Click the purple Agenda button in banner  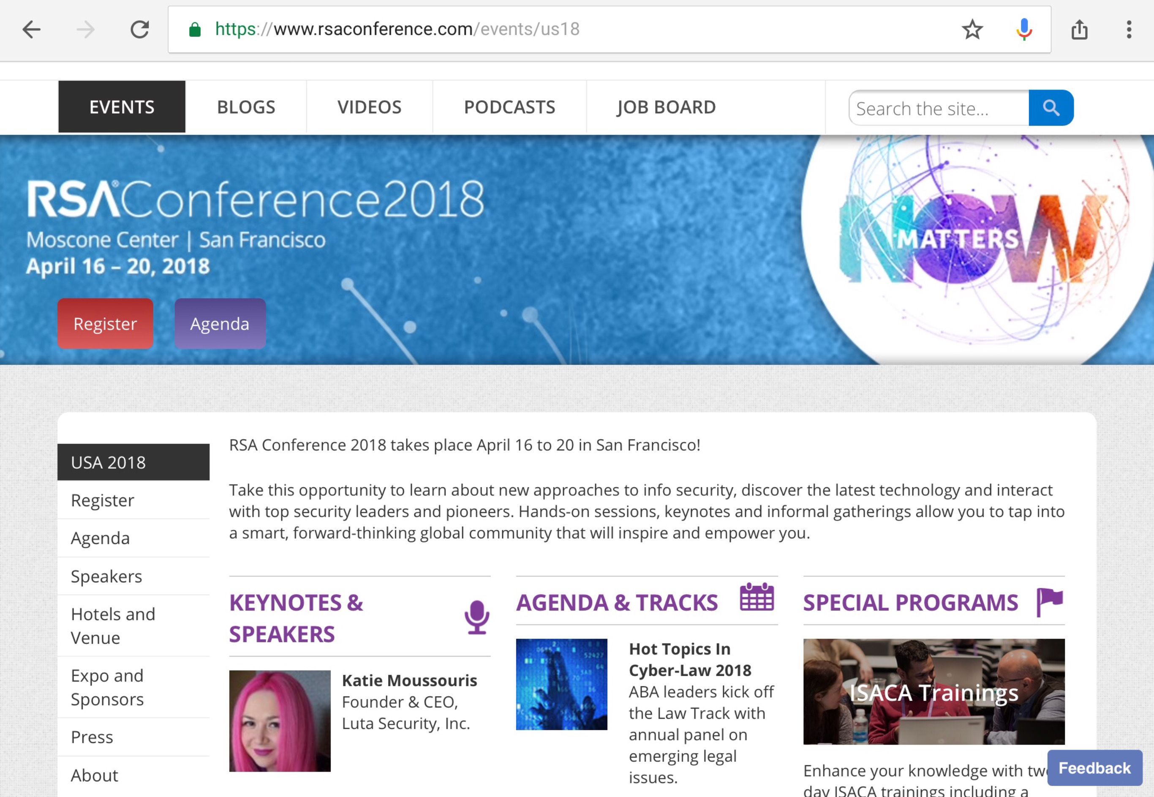click(220, 324)
